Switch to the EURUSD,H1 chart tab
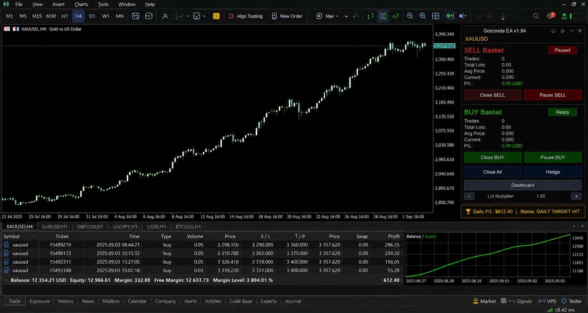588x313 pixels. [55, 227]
